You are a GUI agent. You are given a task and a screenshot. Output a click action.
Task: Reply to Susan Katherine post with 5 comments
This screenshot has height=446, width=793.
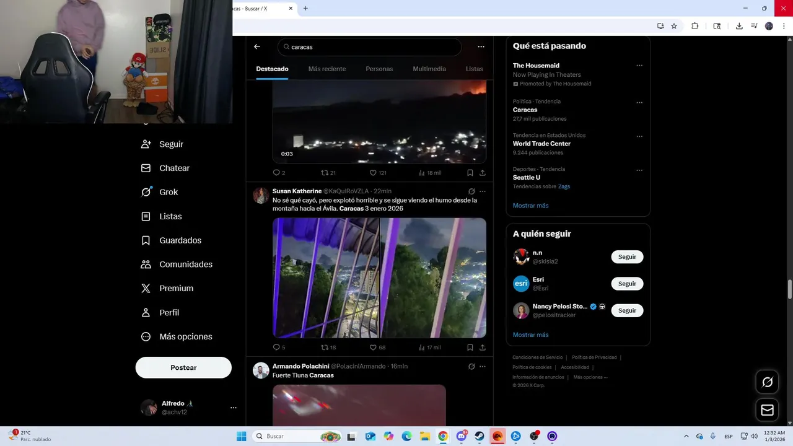(x=279, y=348)
